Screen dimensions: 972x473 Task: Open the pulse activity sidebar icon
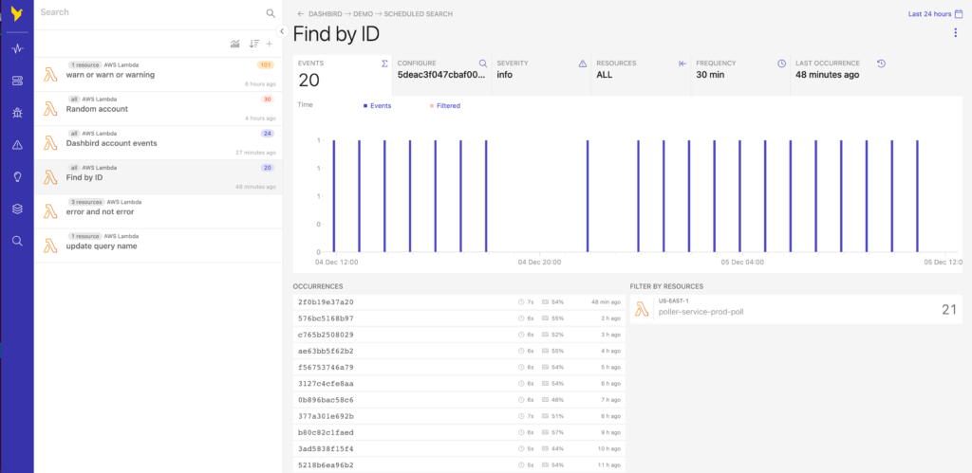pos(17,48)
